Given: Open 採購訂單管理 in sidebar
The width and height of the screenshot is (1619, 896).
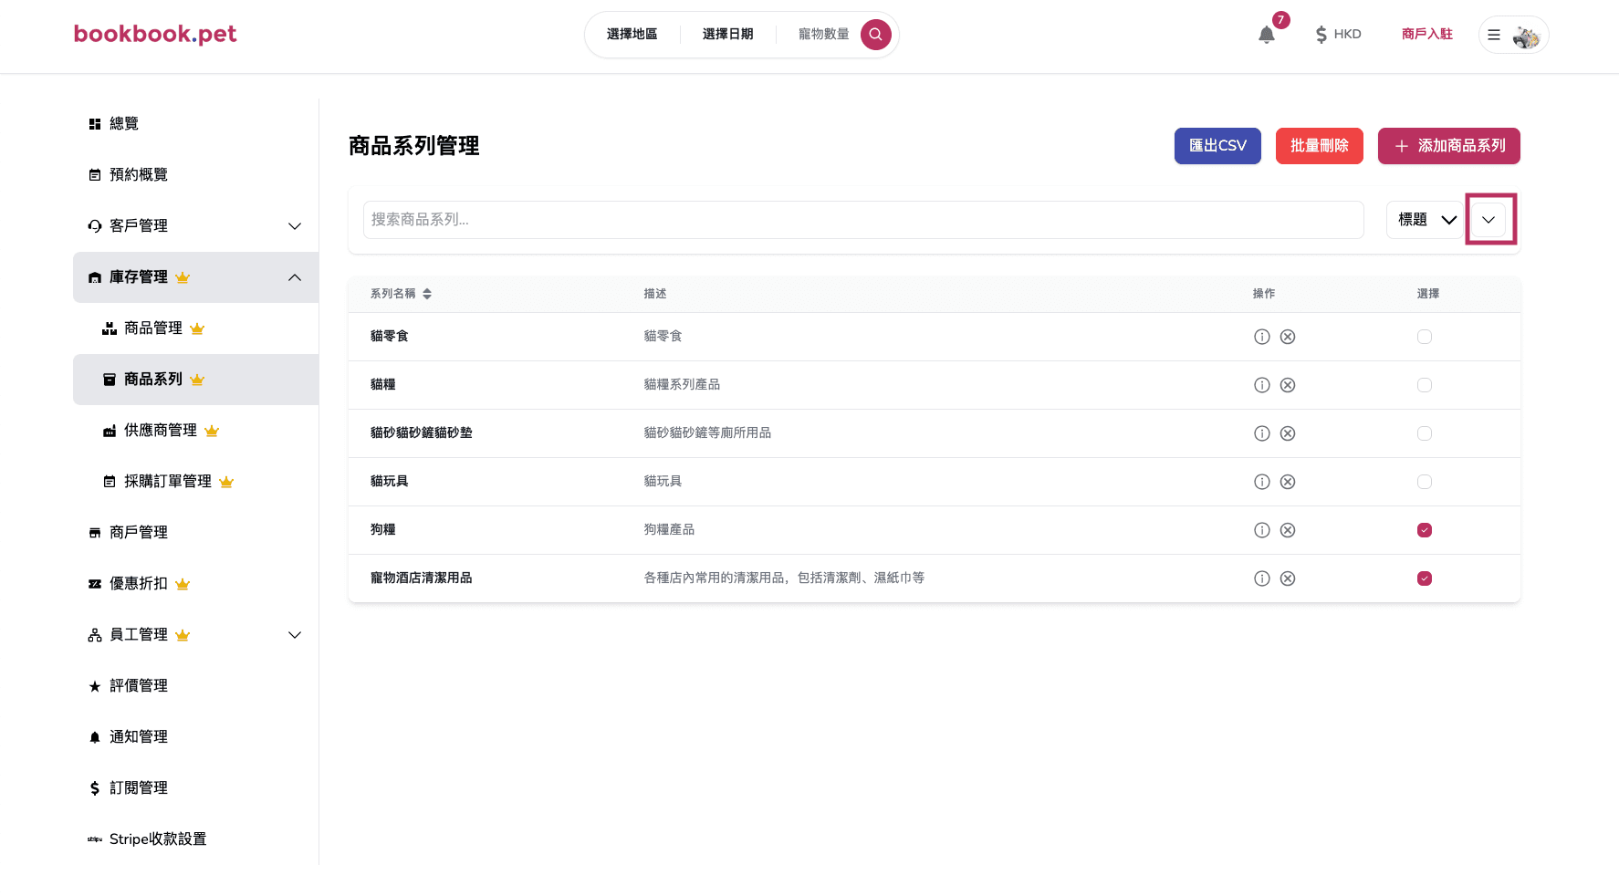Looking at the screenshot, I should click(x=195, y=482).
